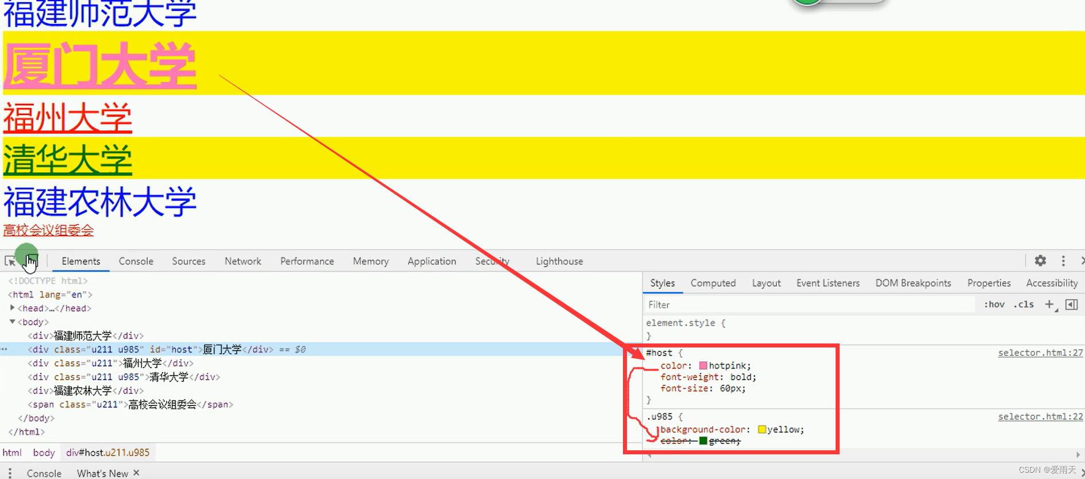Open the Console drawer tab
The width and height of the screenshot is (1085, 479).
coord(44,473)
